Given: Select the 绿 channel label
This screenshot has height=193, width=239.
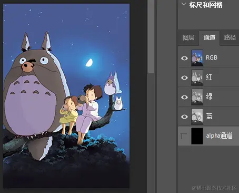Looking at the screenshot, I should click(x=209, y=96).
